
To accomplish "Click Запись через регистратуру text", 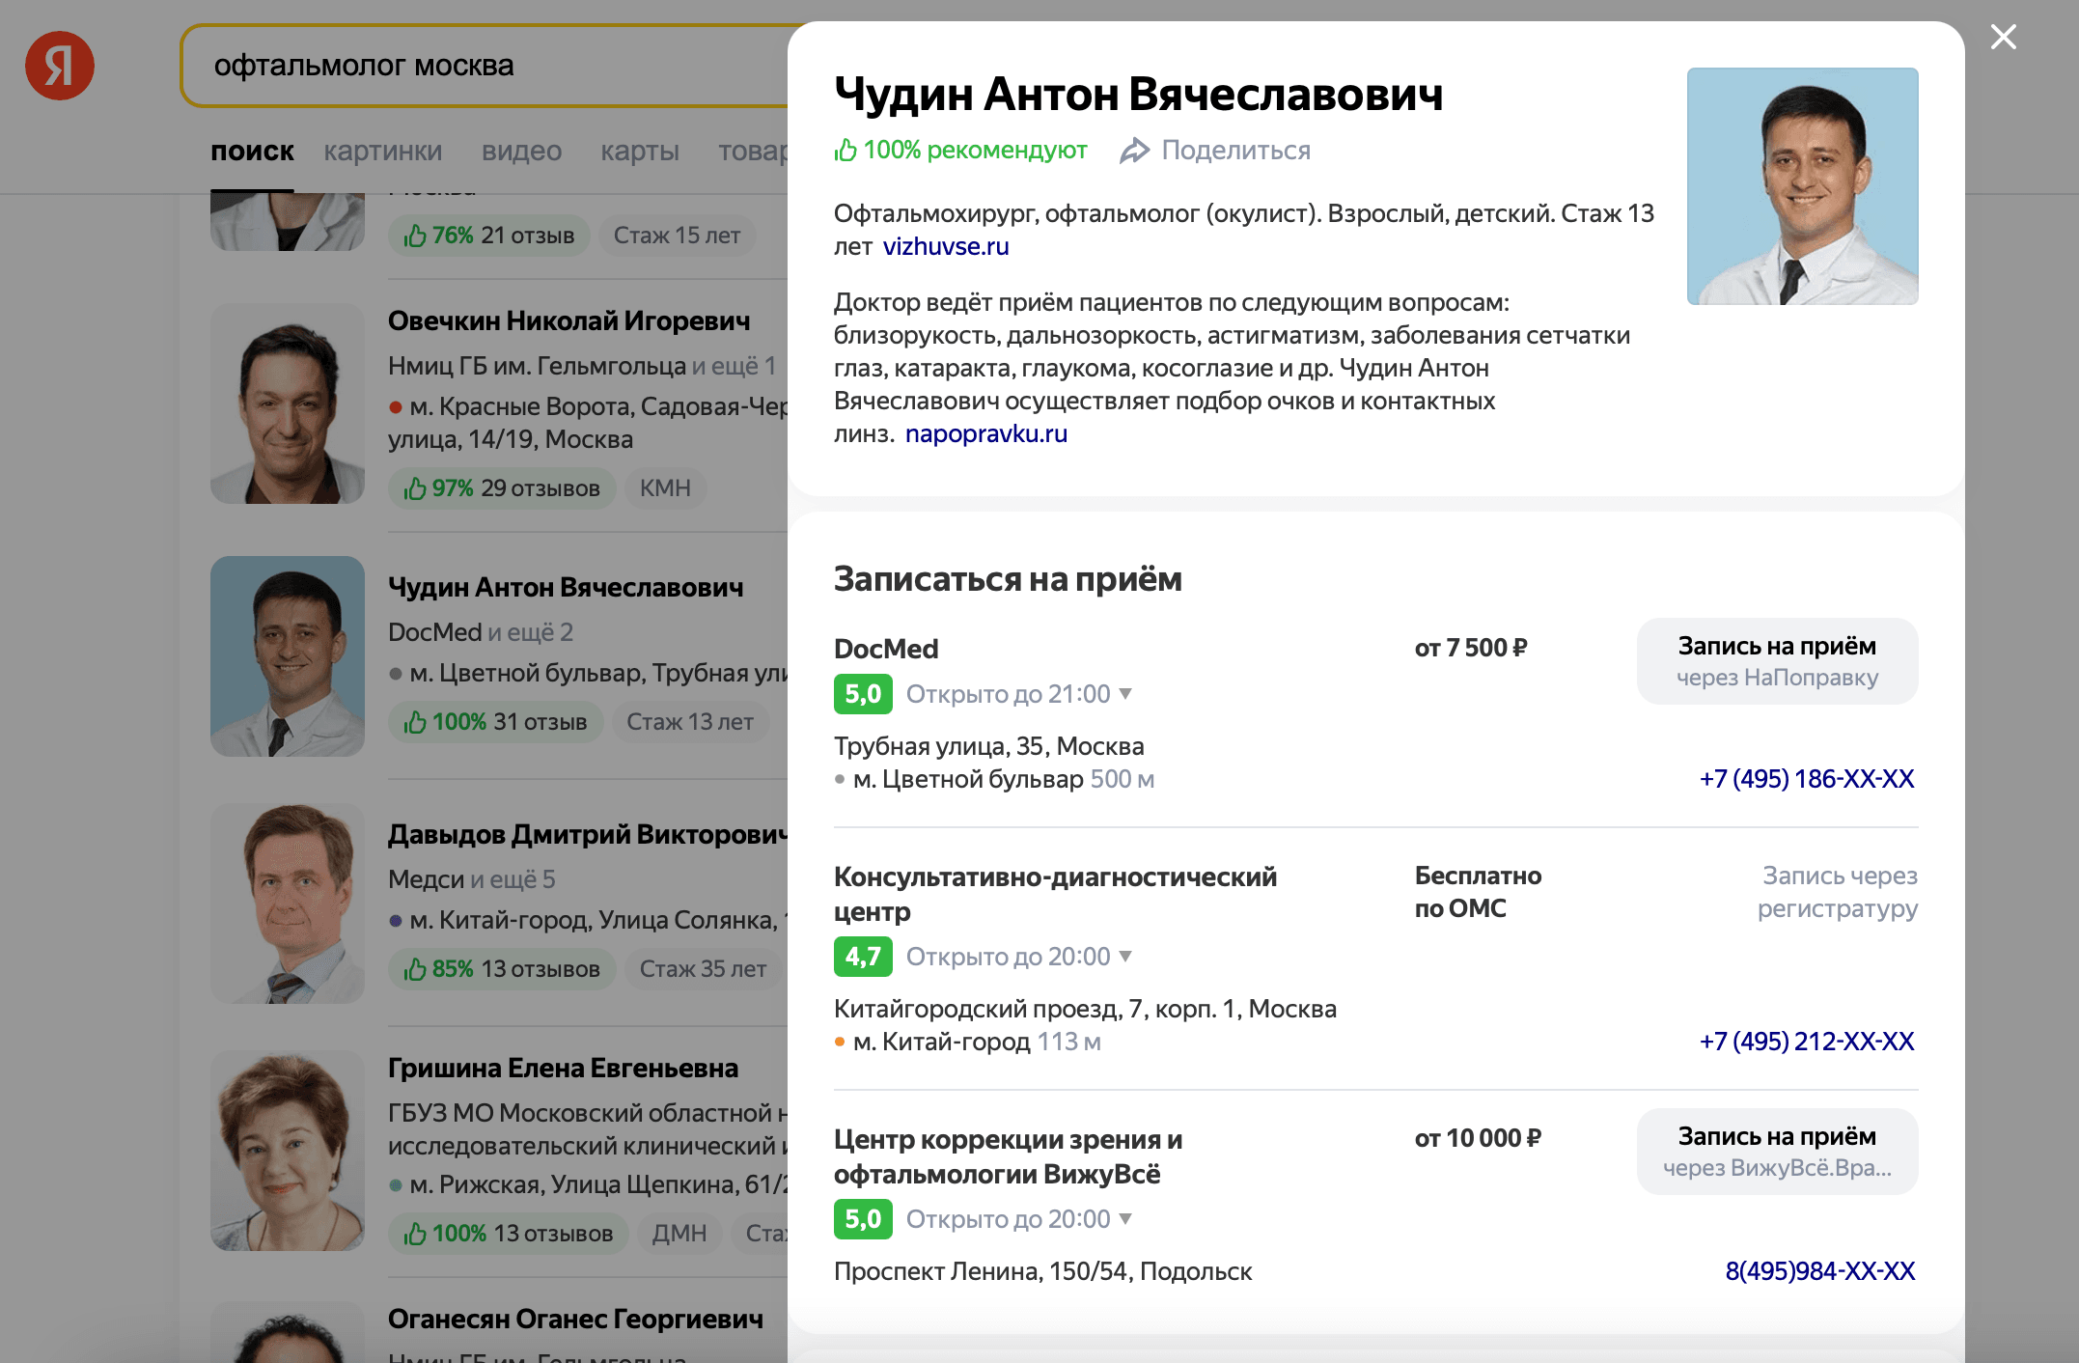I will point(1838,892).
